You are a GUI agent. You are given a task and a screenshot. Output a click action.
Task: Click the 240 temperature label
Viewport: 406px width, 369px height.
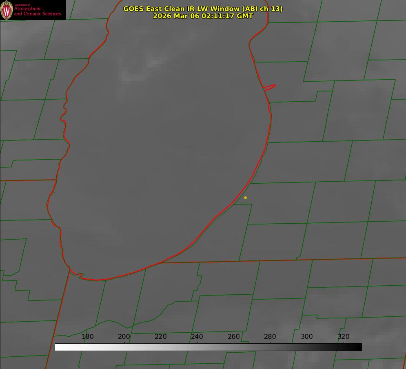coord(197,337)
